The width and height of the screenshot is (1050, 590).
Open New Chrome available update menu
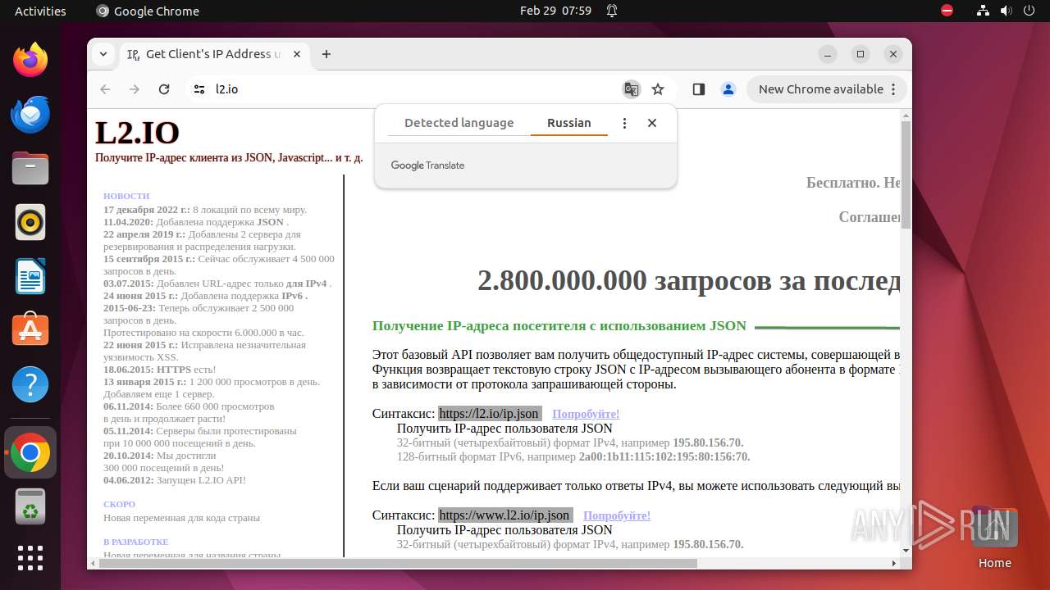827,89
